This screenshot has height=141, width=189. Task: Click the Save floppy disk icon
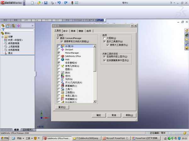[46, 3]
